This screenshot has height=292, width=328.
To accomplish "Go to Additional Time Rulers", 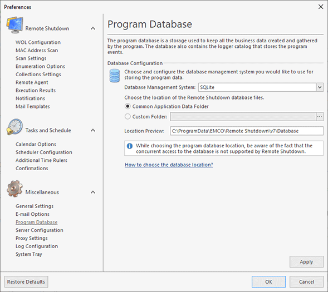I will (41, 160).
